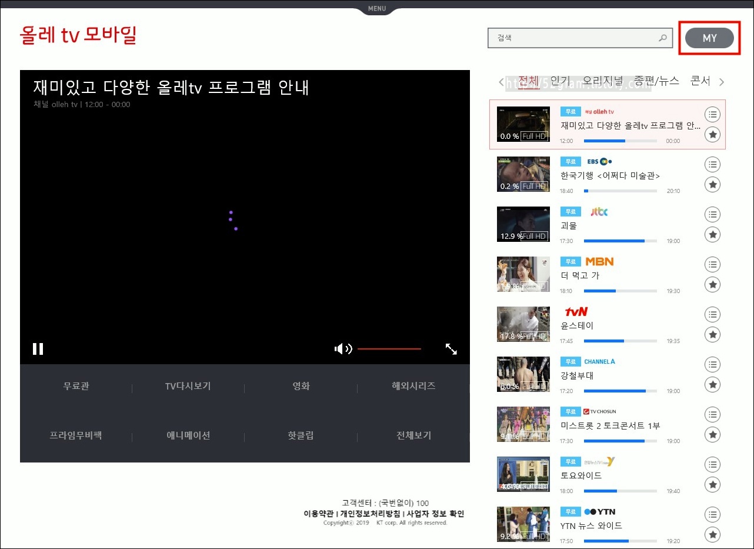Open 프라임무비팩 section
754x549 pixels.
coord(76,436)
